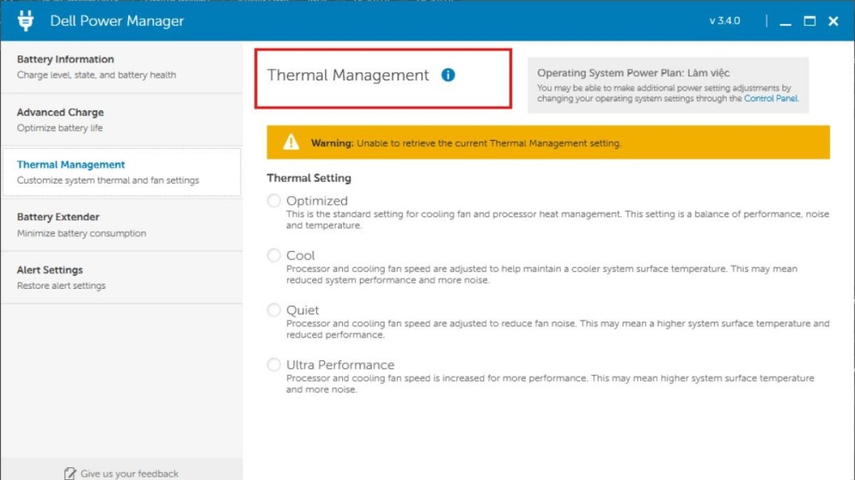This screenshot has width=855, height=480.
Task: Click the Dell Power Manager plug logo
Action: 26,20
